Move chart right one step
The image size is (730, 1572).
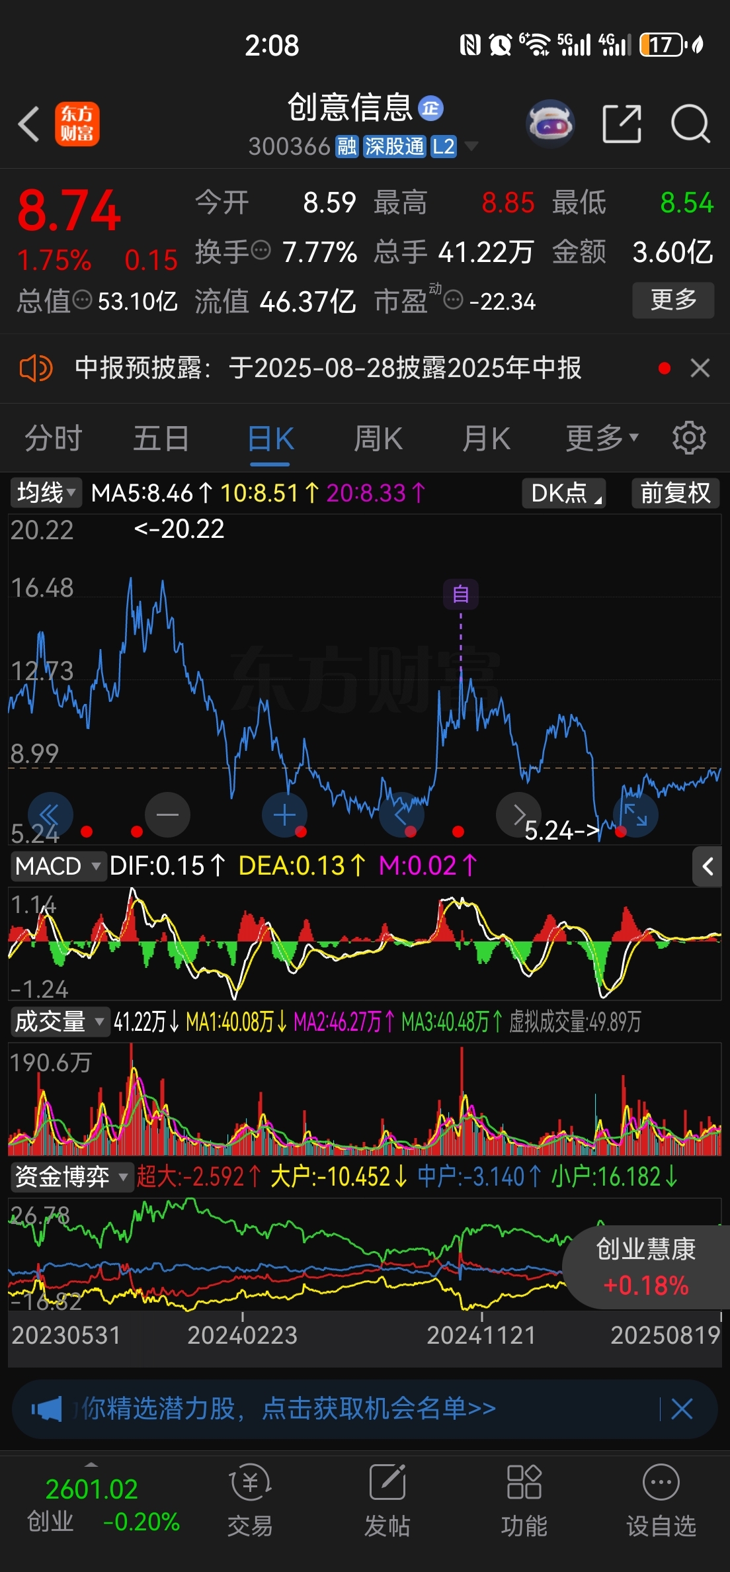click(518, 814)
